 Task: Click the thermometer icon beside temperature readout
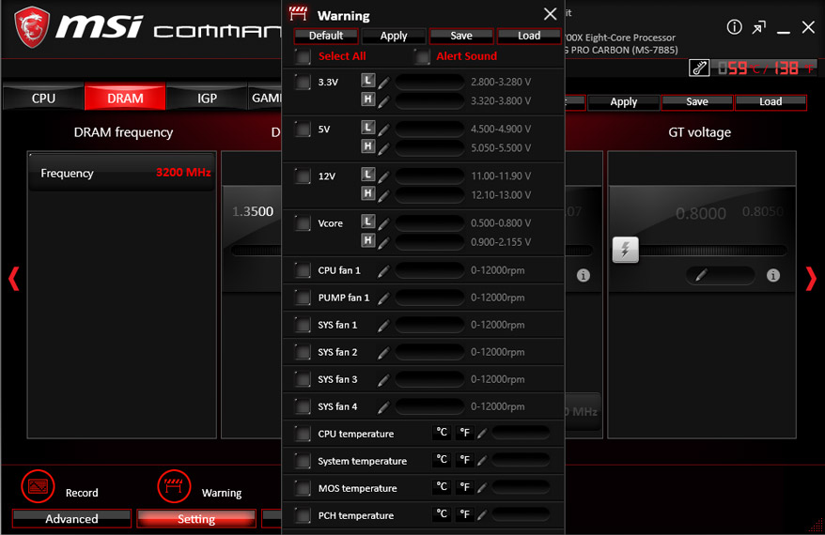(699, 68)
